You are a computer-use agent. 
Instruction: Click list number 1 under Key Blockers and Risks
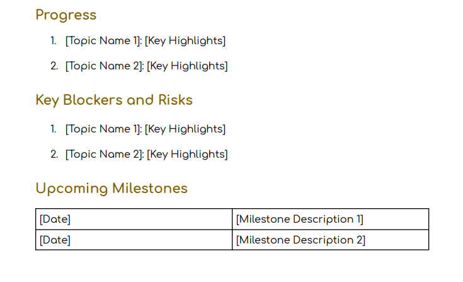point(54,129)
